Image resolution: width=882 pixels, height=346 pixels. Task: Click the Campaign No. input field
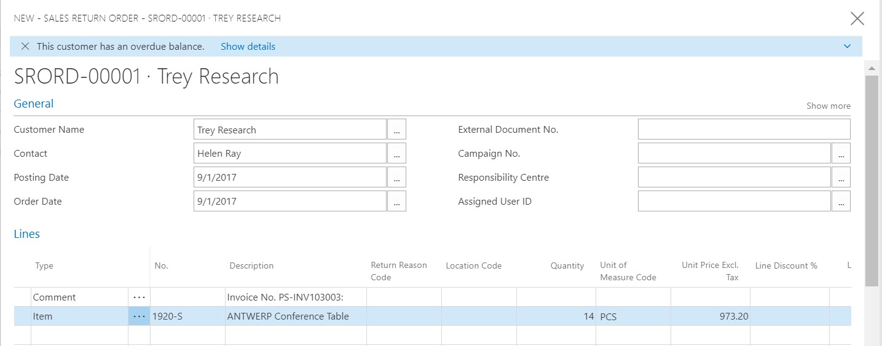pos(734,154)
